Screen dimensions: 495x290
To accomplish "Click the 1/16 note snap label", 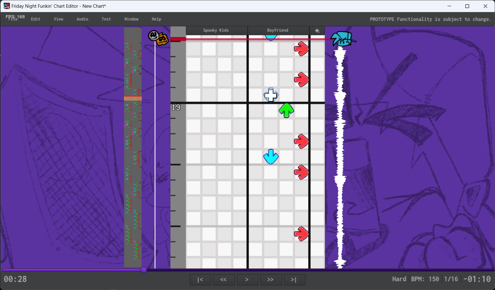I will click(451, 279).
